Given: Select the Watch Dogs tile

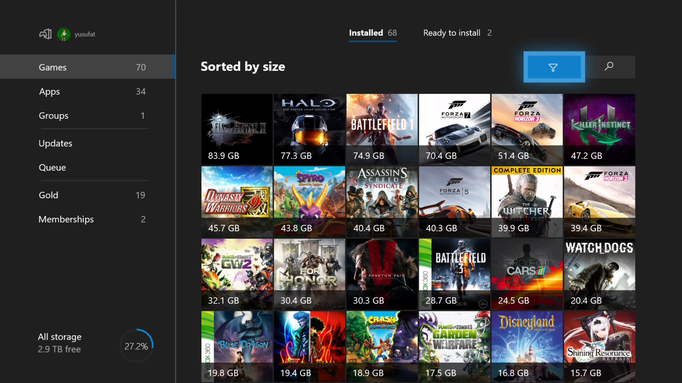Looking at the screenshot, I should pyautogui.click(x=600, y=274).
